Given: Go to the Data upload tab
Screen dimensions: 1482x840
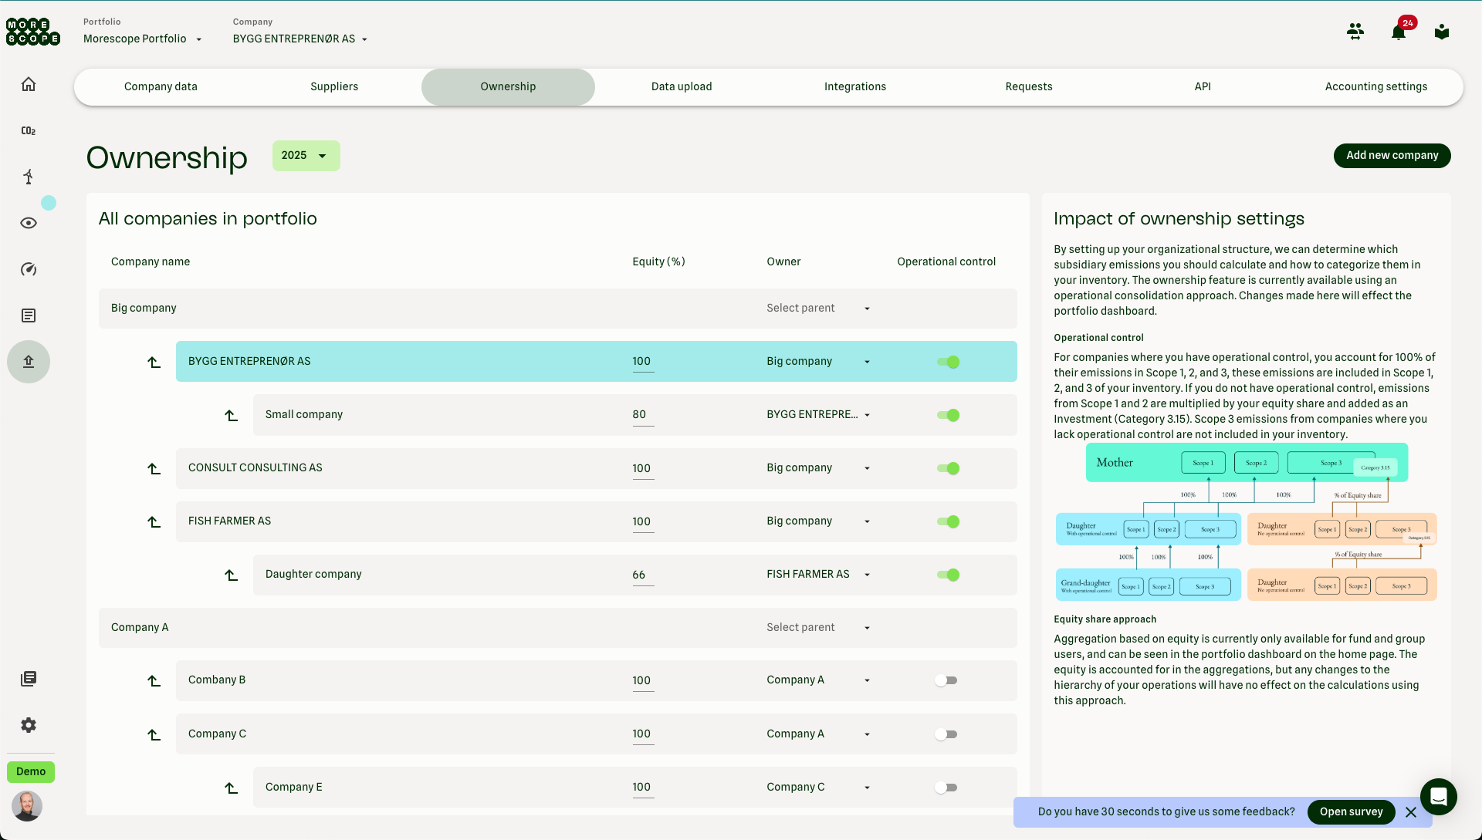Looking at the screenshot, I should 682,86.
